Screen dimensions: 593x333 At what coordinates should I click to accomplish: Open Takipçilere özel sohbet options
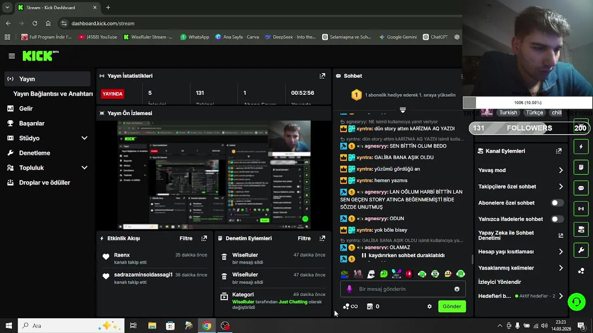tap(521, 186)
